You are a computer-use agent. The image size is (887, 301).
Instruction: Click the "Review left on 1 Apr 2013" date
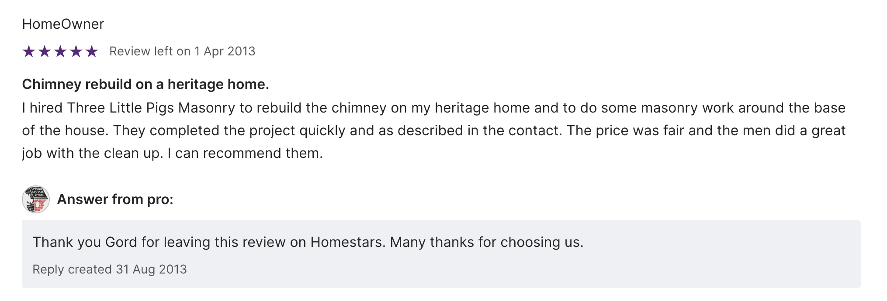tap(182, 51)
